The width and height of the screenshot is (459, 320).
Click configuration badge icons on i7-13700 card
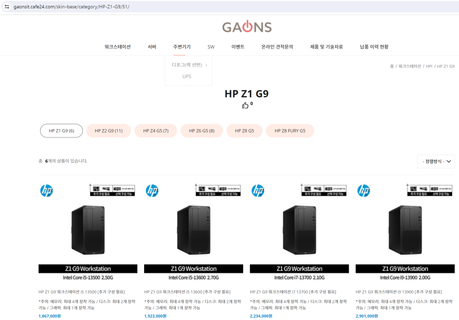[324, 190]
